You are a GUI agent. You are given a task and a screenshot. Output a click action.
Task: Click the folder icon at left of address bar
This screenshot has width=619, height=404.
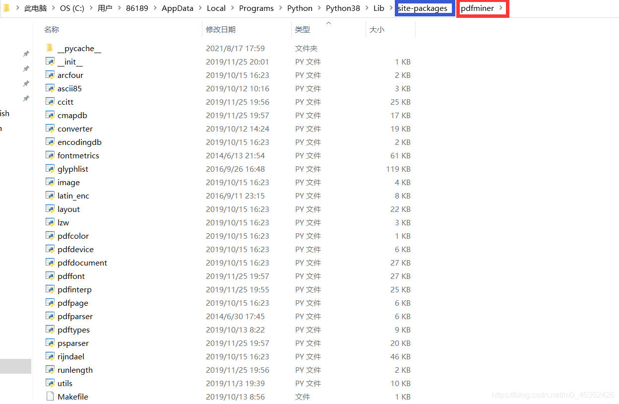[5, 8]
